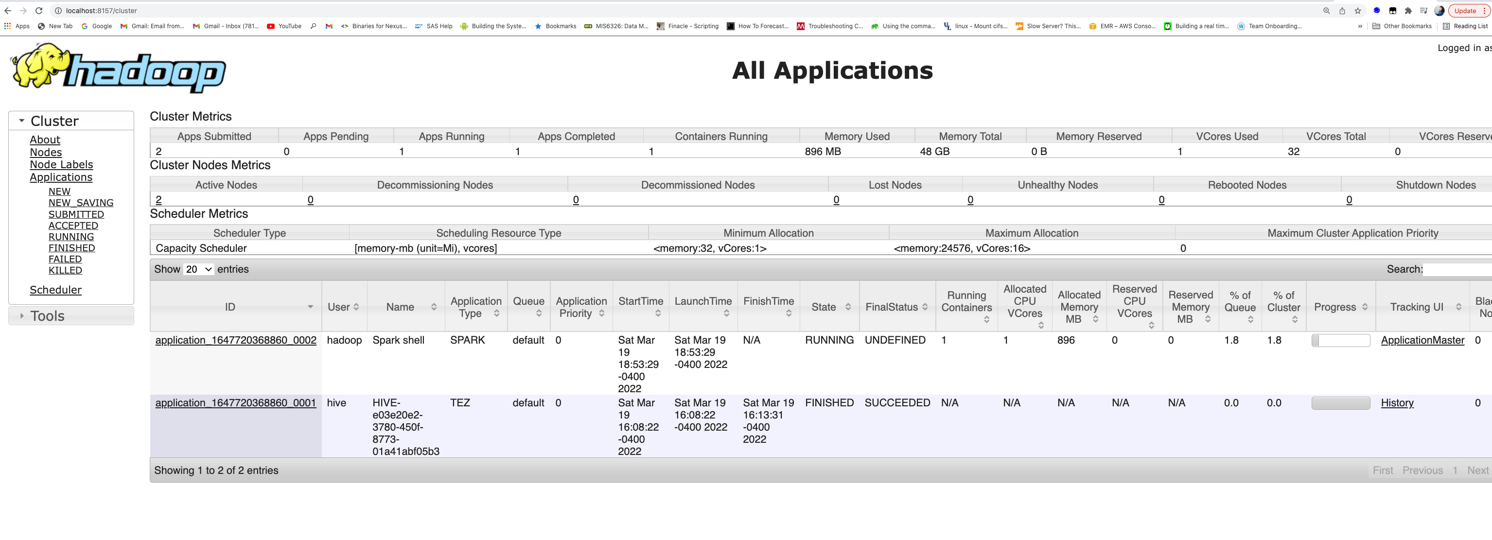Screen dimensions: 1492x540
Task: Filter applications by KILLED state
Action: click(x=66, y=270)
